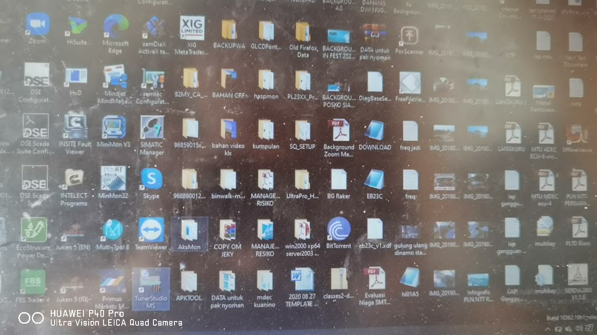Select the 92MY_CA_ folder
Image resolution: width=597 pixels, height=335 pixels.
point(190,82)
